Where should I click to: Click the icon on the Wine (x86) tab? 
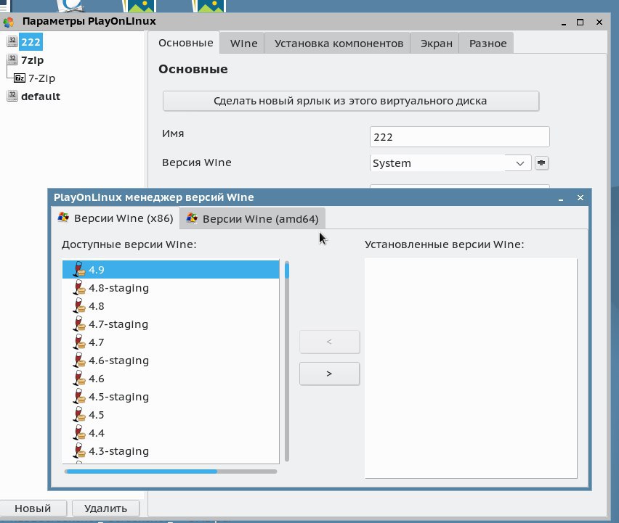pos(63,217)
